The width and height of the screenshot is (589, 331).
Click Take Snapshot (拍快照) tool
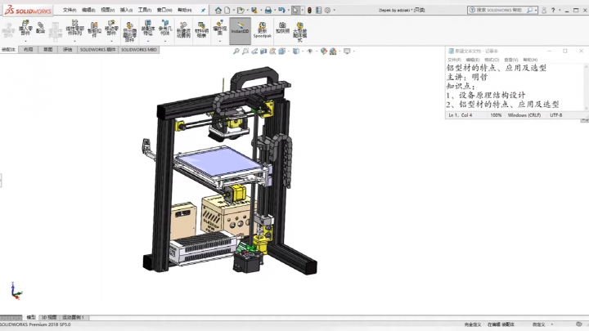click(282, 28)
